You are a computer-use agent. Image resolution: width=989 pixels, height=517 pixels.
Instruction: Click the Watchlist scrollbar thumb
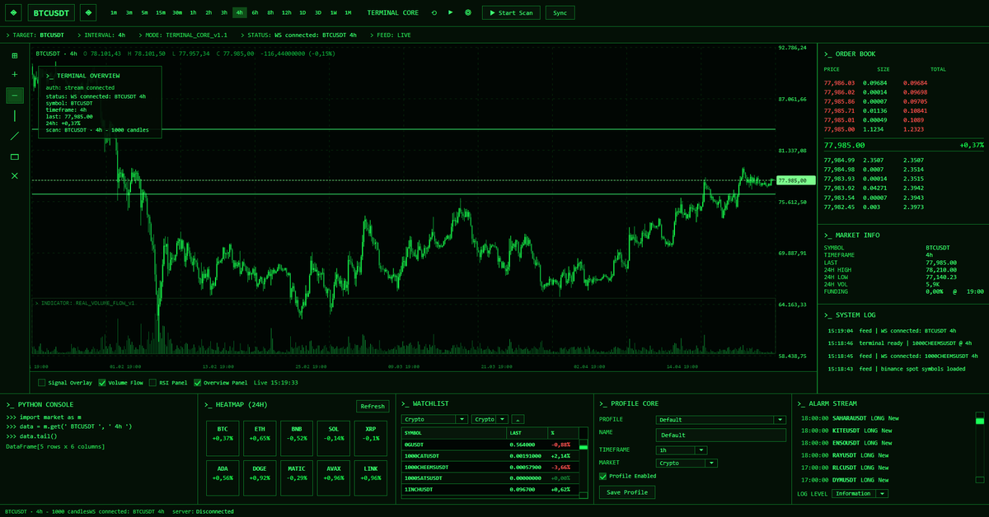[x=584, y=447]
